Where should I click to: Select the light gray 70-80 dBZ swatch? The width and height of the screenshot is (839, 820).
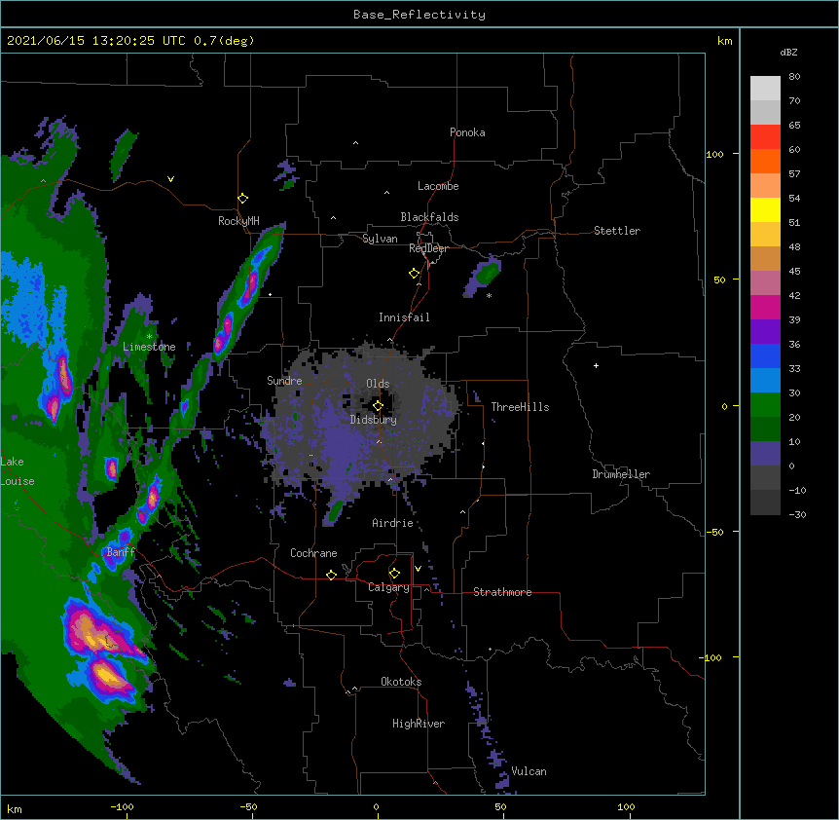tap(765, 89)
